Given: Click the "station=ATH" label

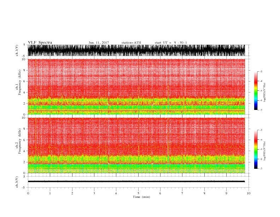Looking at the screenshot, I should pyautogui.click(x=131, y=43).
